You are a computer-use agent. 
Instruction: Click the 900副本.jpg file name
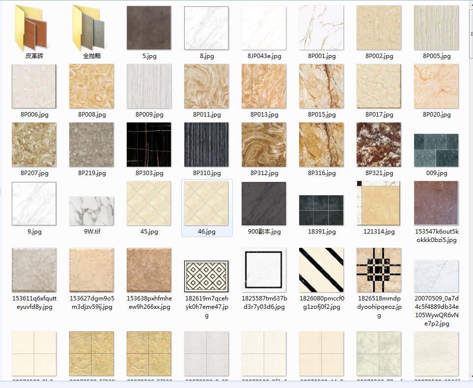[x=264, y=232]
